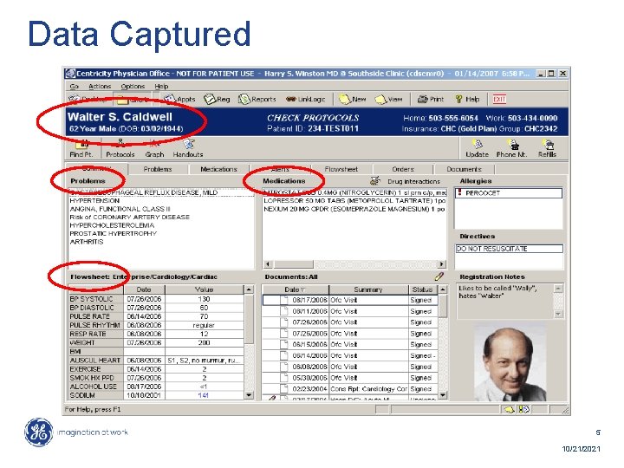This screenshot has width=624, height=468.
Task: Select the HYPERTENSION problem
Action: tap(94, 200)
